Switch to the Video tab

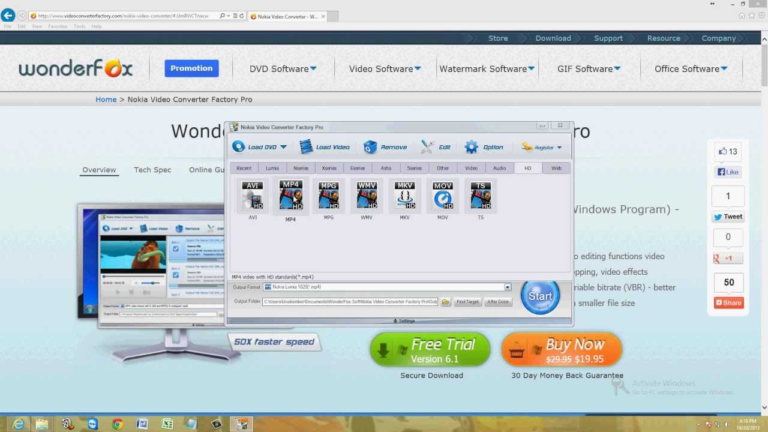pyautogui.click(x=471, y=168)
